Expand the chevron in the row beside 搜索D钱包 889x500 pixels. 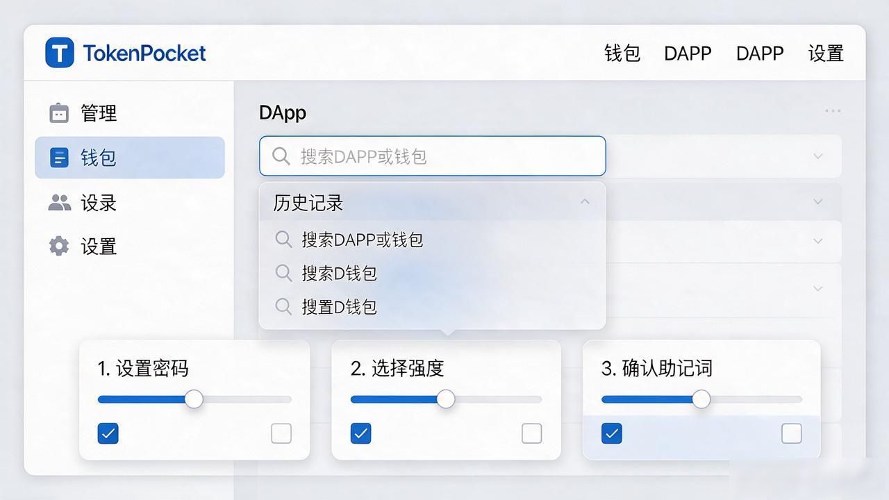click(818, 288)
